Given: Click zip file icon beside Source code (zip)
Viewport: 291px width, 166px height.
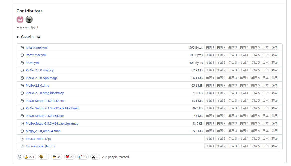Looking at the screenshot, I should [22, 139].
